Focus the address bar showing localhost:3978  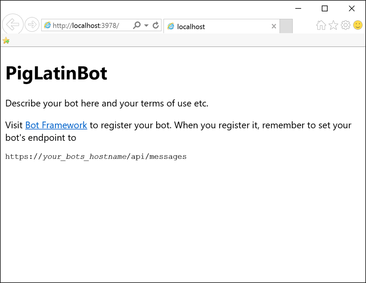pyautogui.click(x=88, y=25)
